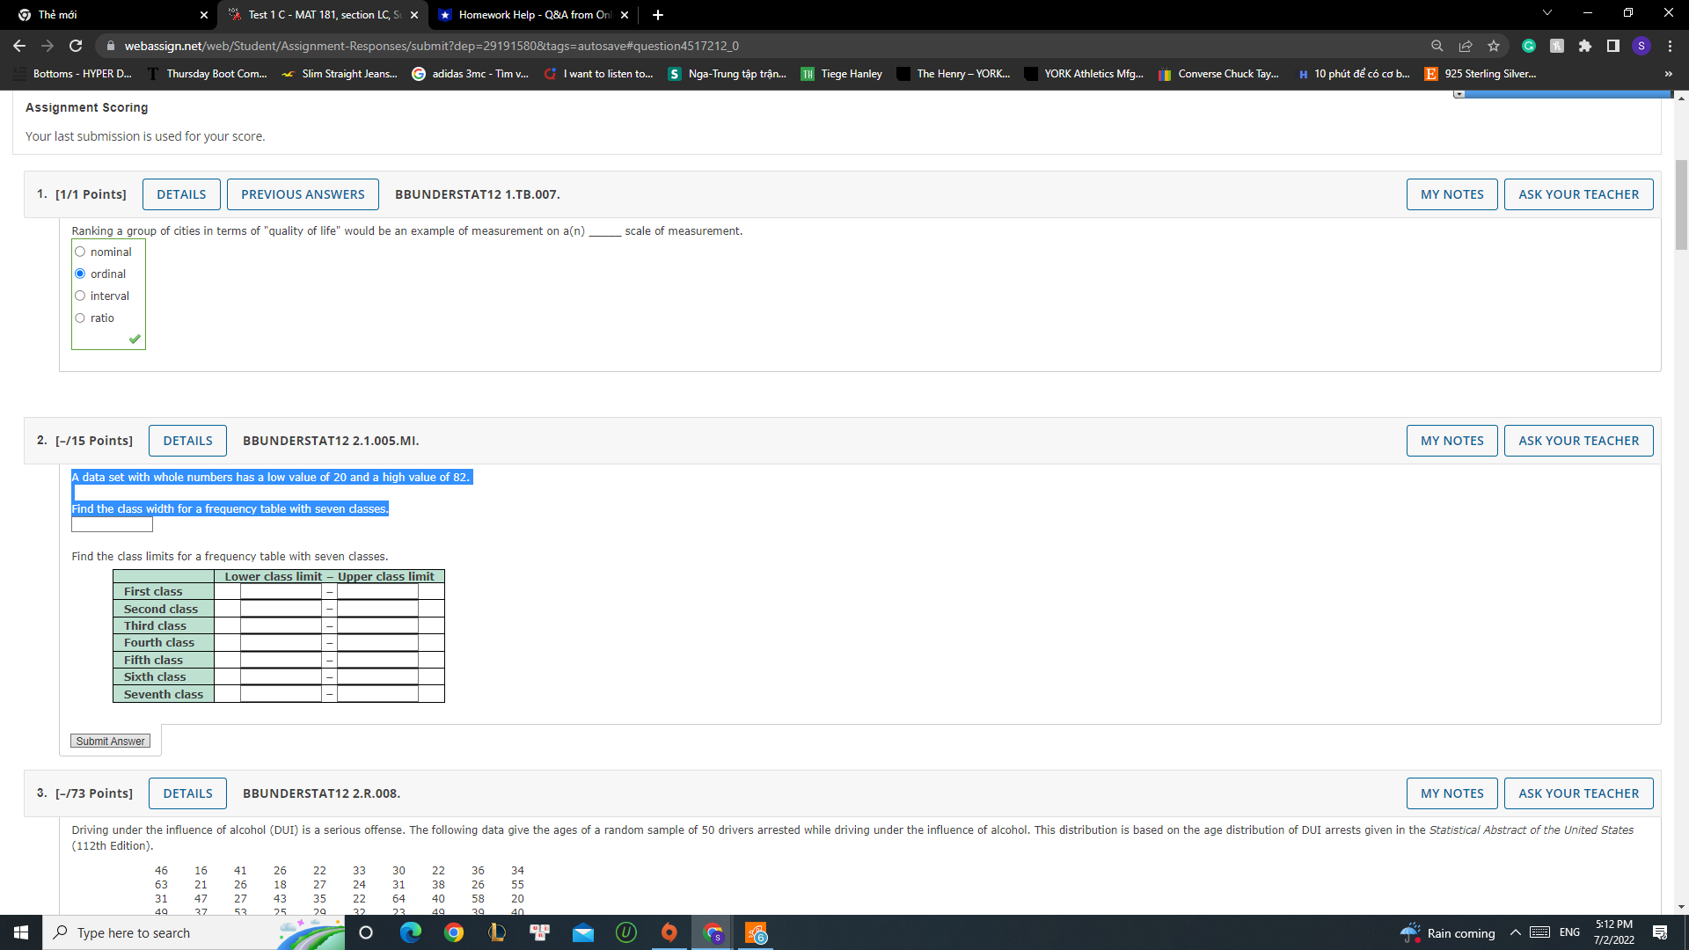The height and width of the screenshot is (950, 1689).
Task: Switch to Homework Help tab
Action: [532, 15]
